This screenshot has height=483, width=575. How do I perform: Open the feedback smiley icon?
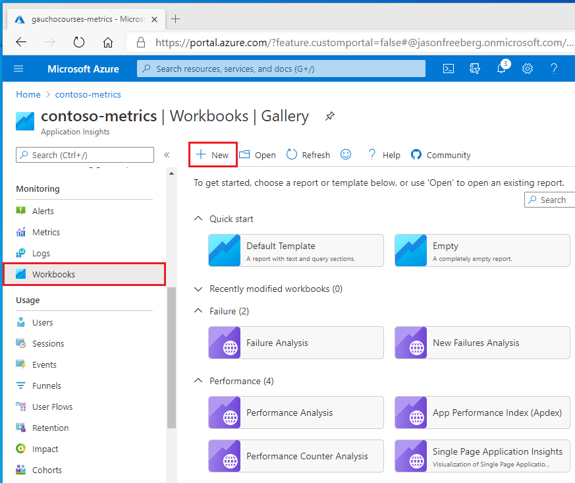point(346,154)
